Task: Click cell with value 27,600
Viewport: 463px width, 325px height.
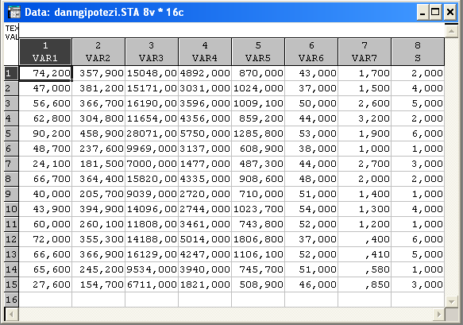Action: click(x=45, y=284)
